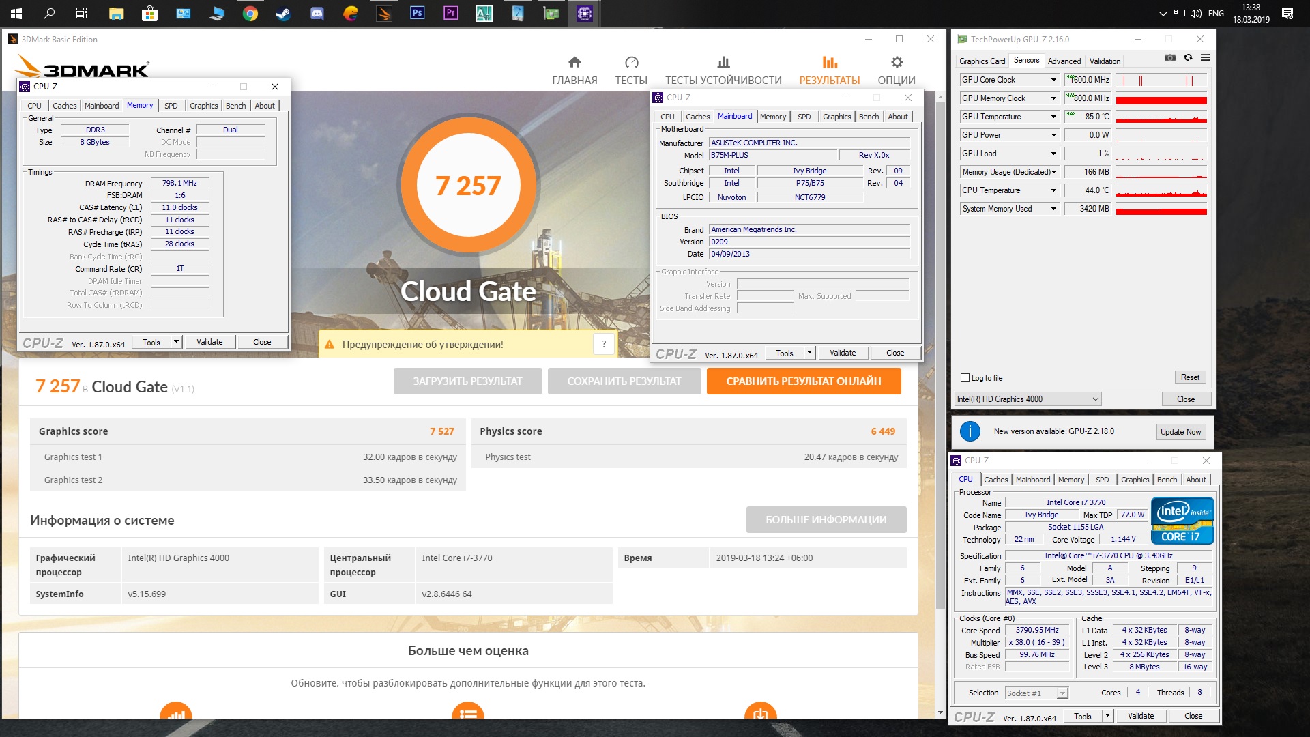Open File Explorer from taskbar
Screen dimensions: 1310x737
click(x=116, y=13)
